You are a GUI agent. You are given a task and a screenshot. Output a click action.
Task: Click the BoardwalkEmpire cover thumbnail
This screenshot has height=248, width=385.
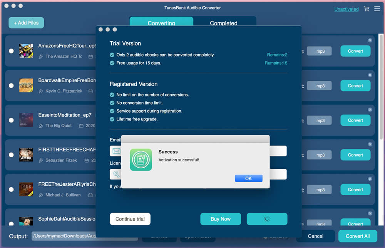26,85
